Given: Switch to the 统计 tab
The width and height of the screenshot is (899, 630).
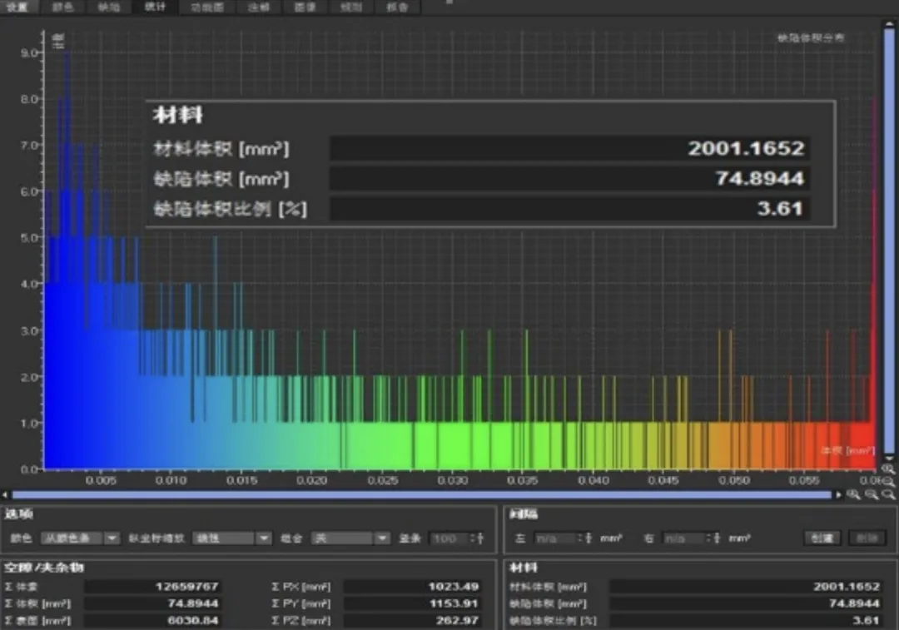Looking at the screenshot, I should tap(155, 7).
